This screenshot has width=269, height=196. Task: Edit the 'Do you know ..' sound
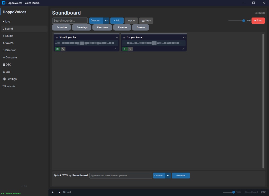[130, 49]
